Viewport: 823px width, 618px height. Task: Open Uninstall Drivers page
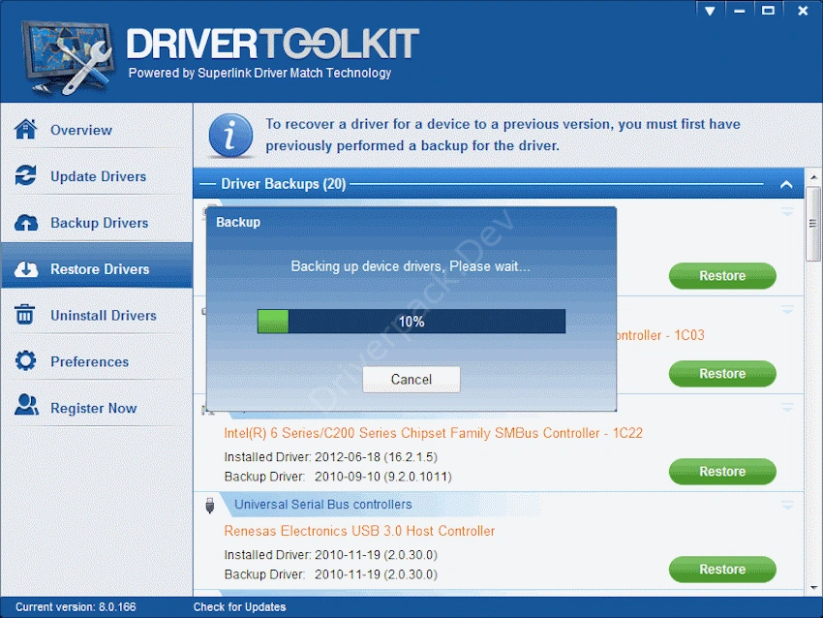point(97,315)
